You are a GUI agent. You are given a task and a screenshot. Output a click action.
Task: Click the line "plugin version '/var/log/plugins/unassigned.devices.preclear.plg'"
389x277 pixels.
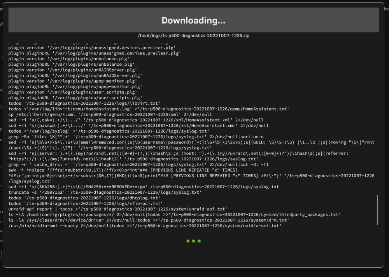point(92,47)
